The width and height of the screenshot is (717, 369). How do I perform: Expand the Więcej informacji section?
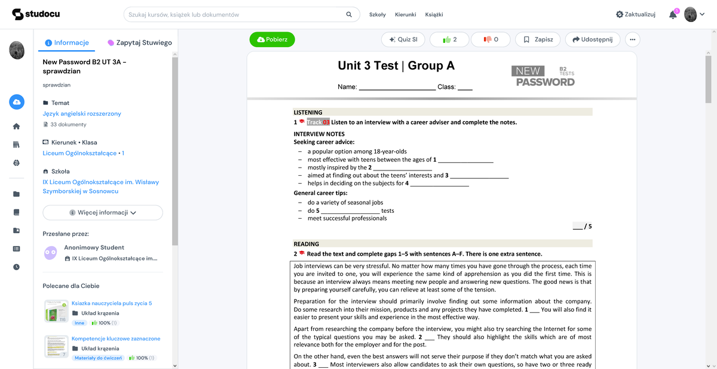click(102, 212)
